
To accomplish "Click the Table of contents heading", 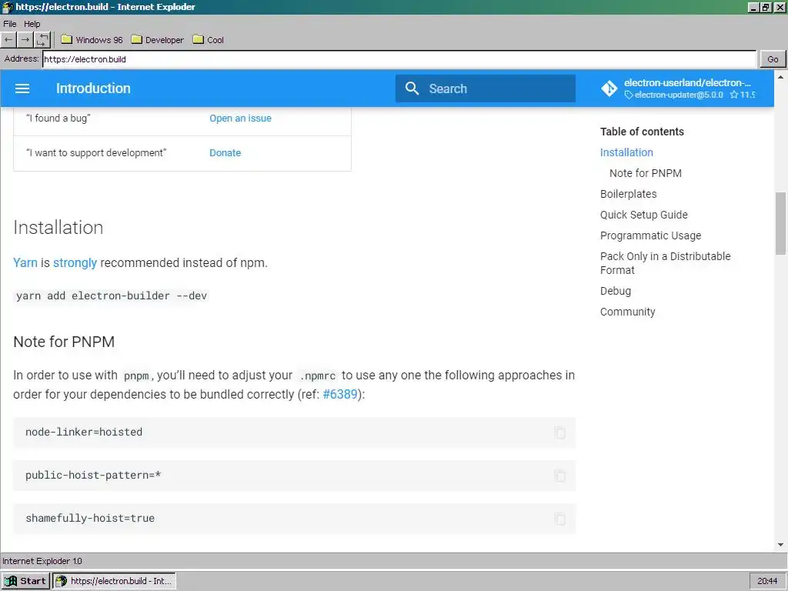I will [643, 132].
